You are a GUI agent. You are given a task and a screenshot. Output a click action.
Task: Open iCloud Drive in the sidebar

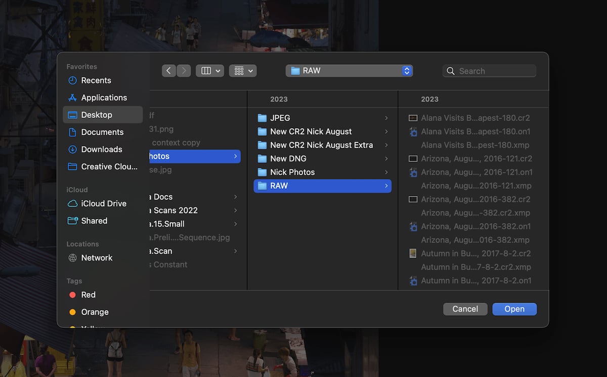pos(104,203)
